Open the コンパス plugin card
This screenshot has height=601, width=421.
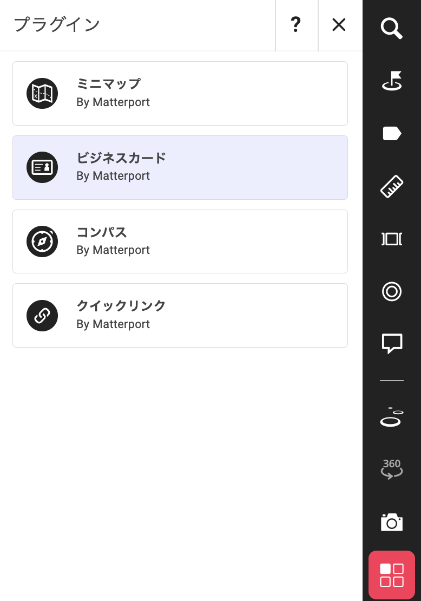coord(180,241)
